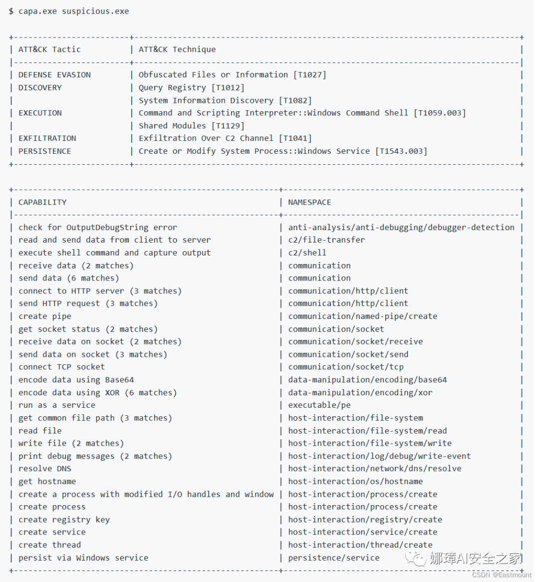Viewport: 539px width, 582px height.
Task: Select the 'ATT&CK Technique' column header
Action: [x=177, y=49]
